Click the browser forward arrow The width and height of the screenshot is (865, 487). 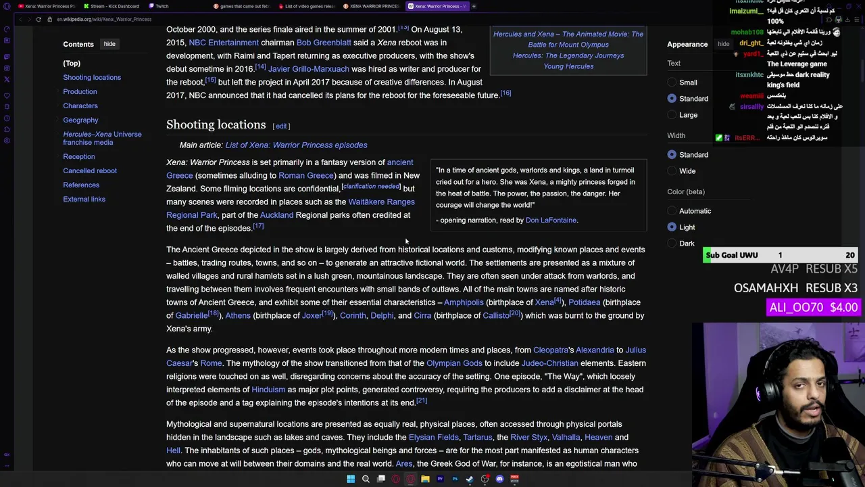[28, 19]
